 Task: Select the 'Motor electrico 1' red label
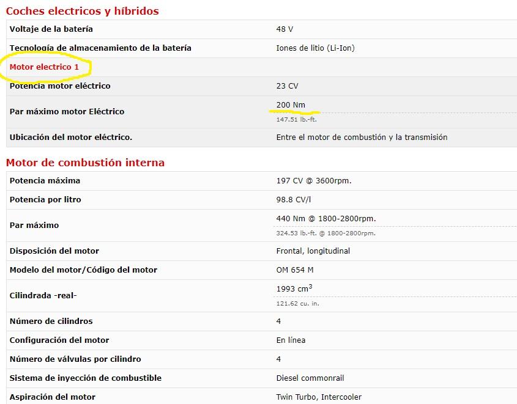click(x=44, y=67)
